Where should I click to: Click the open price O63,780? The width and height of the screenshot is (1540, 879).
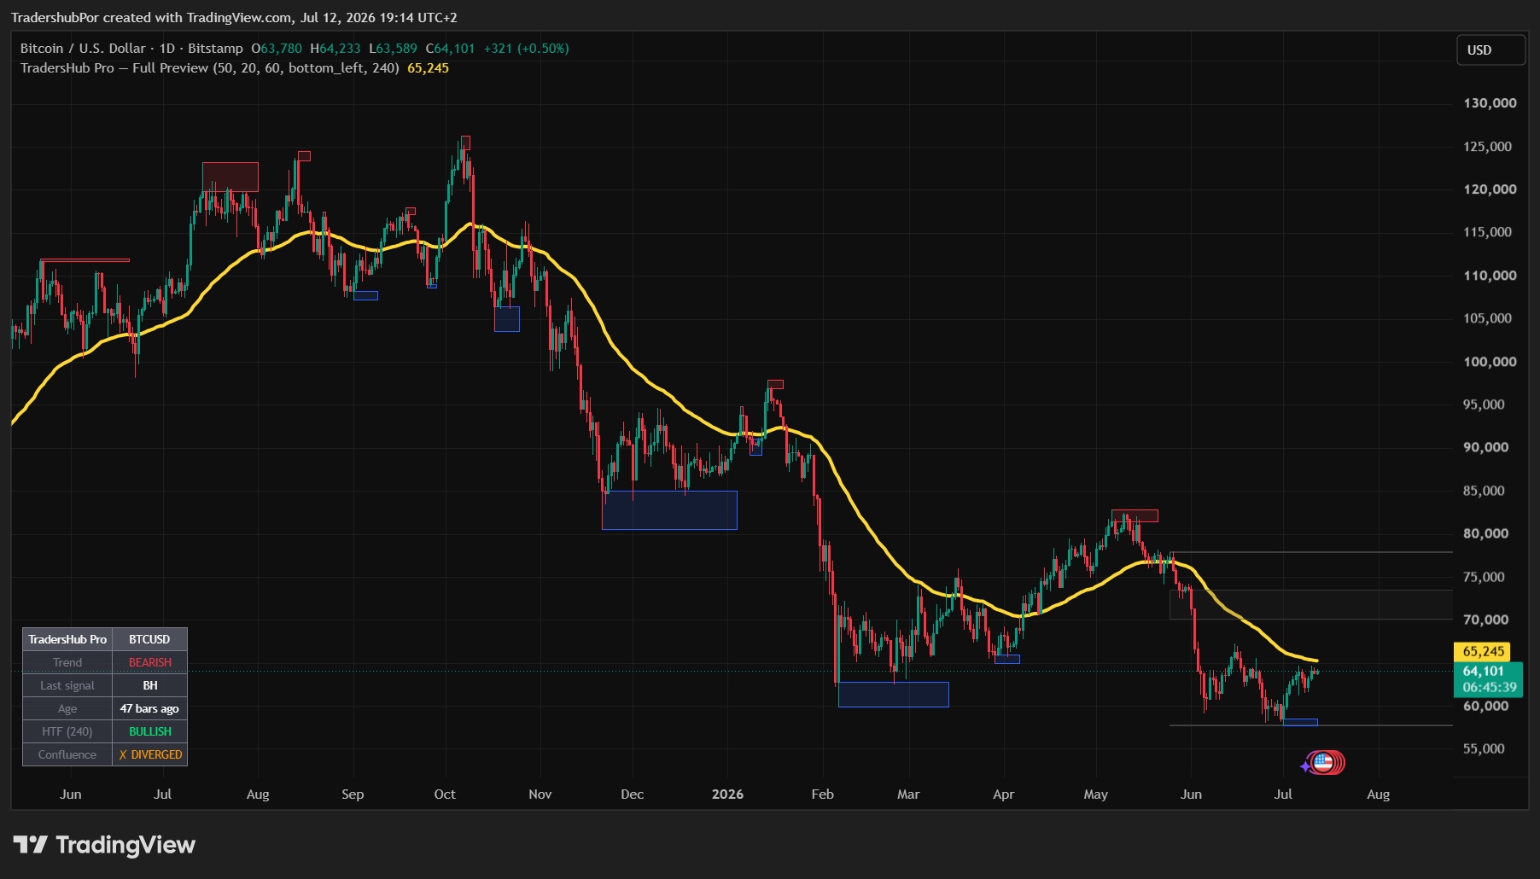(x=277, y=49)
